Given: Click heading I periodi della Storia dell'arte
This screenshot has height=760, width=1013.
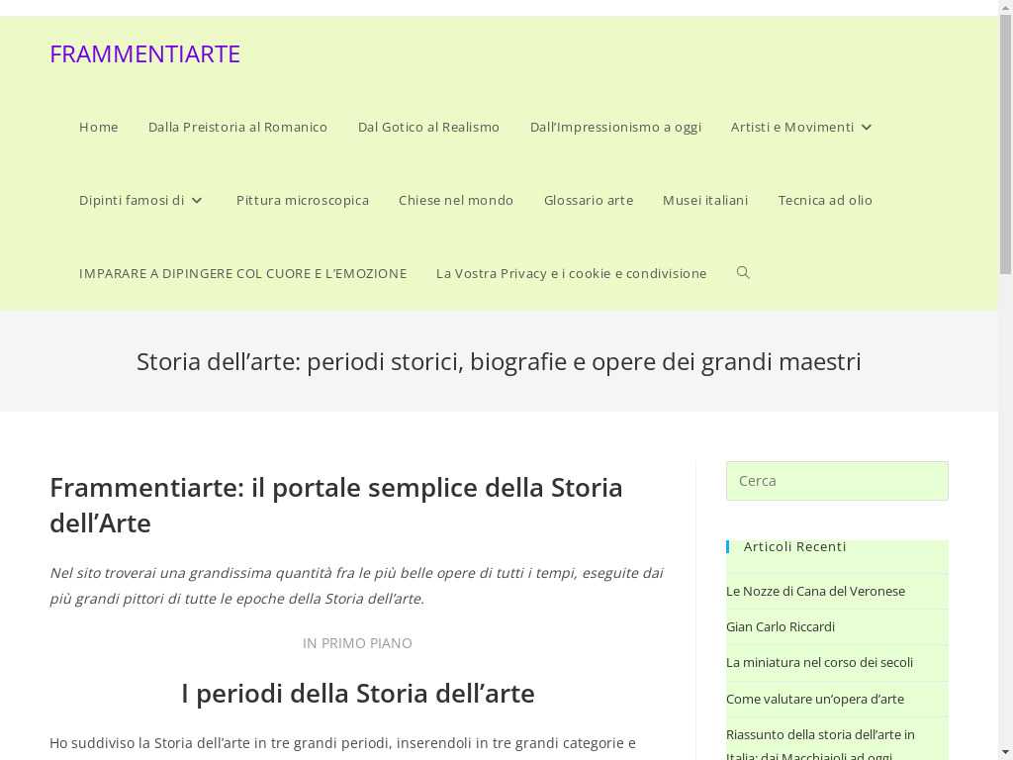Looking at the screenshot, I should [x=358, y=694].
